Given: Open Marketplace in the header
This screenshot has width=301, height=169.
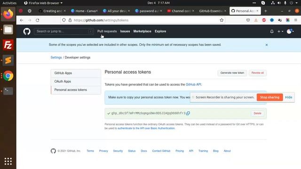Looking at the screenshot, I should (x=142, y=31).
